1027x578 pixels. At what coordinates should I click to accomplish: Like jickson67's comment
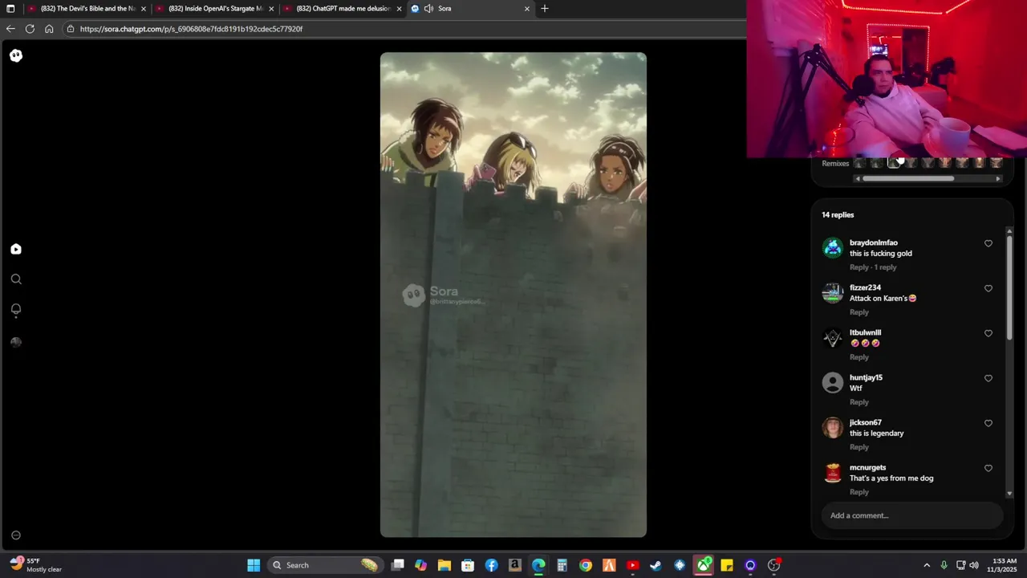click(x=988, y=424)
